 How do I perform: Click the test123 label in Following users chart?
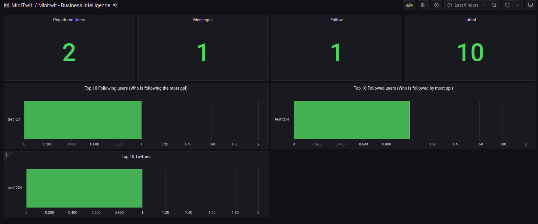tap(14, 119)
